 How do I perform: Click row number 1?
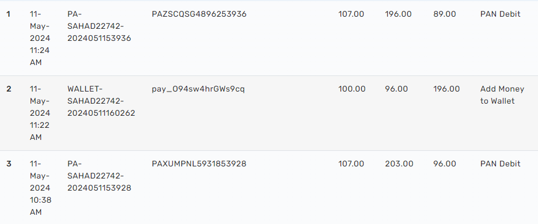click(x=8, y=14)
